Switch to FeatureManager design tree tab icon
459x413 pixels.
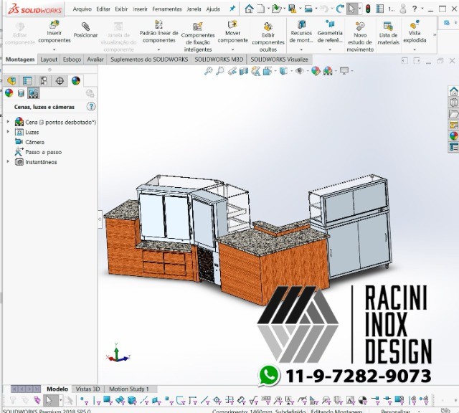pyautogui.click(x=11, y=81)
